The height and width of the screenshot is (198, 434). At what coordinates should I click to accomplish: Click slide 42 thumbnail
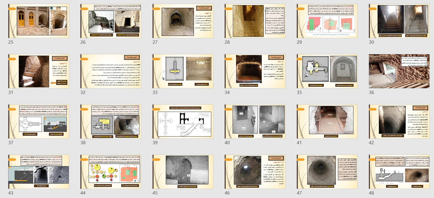point(399,121)
